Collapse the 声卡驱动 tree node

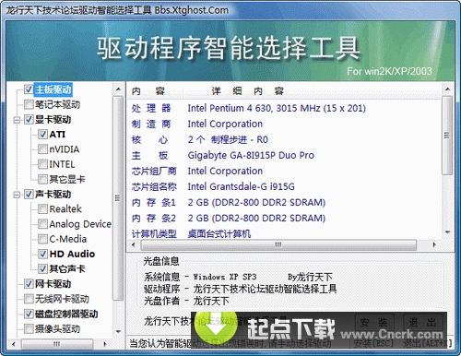point(17,195)
